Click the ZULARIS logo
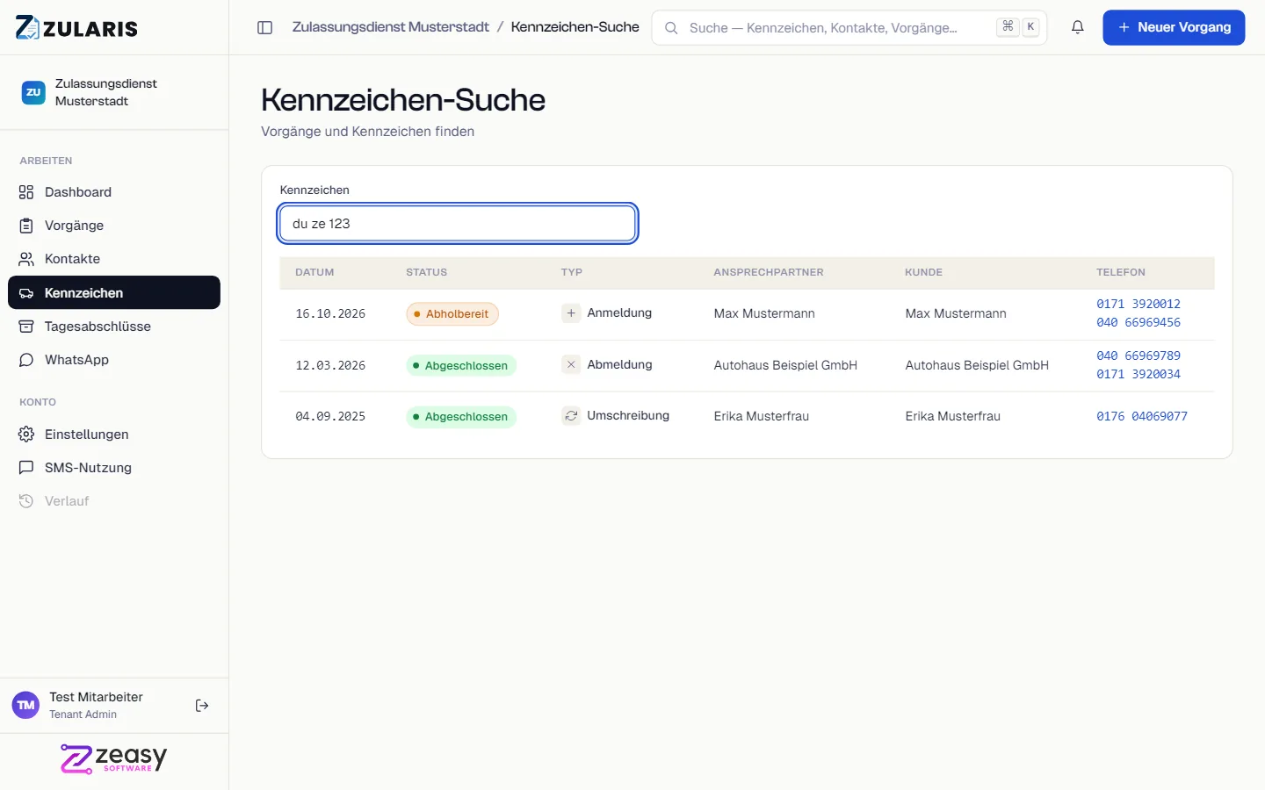The image size is (1265, 790). (x=76, y=27)
